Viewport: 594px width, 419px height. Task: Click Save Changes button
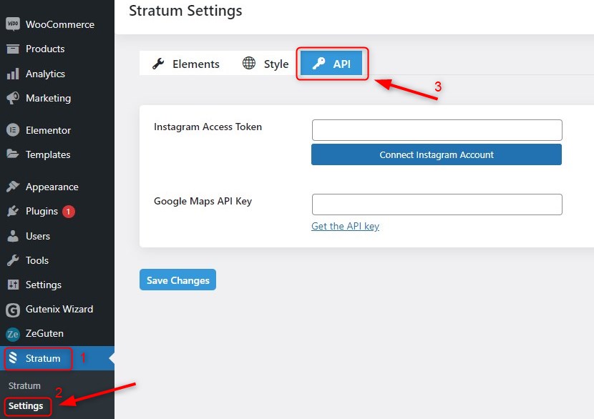[177, 280]
